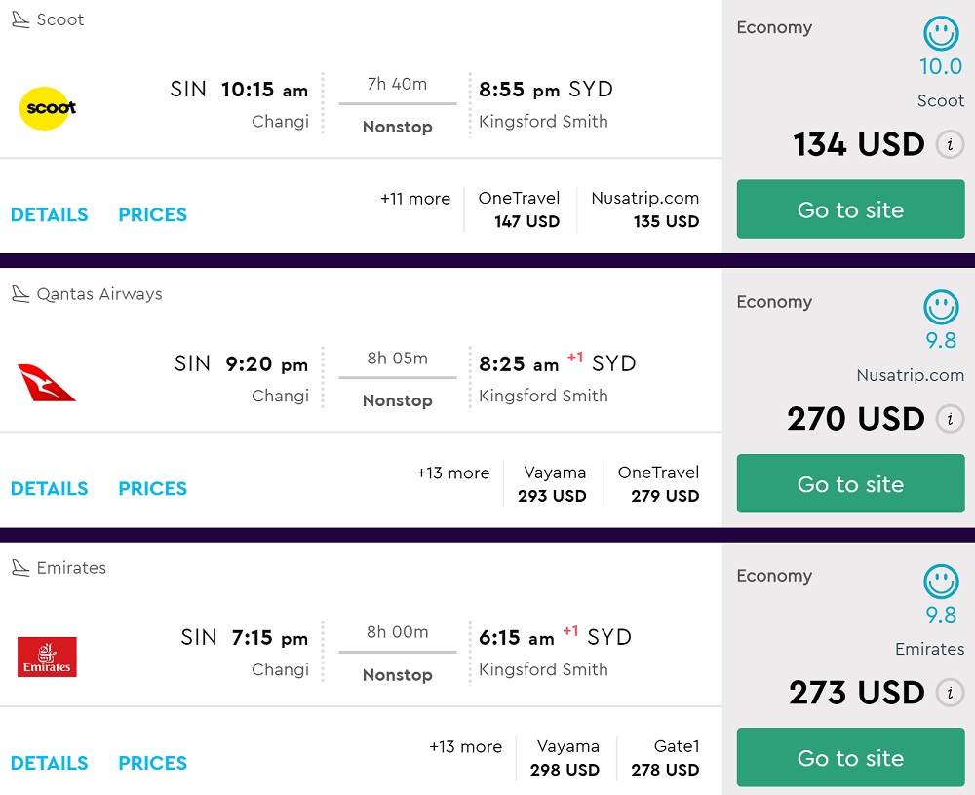Open DETAILS for the Scoot flight
The height and width of the screenshot is (795, 975).
point(49,214)
